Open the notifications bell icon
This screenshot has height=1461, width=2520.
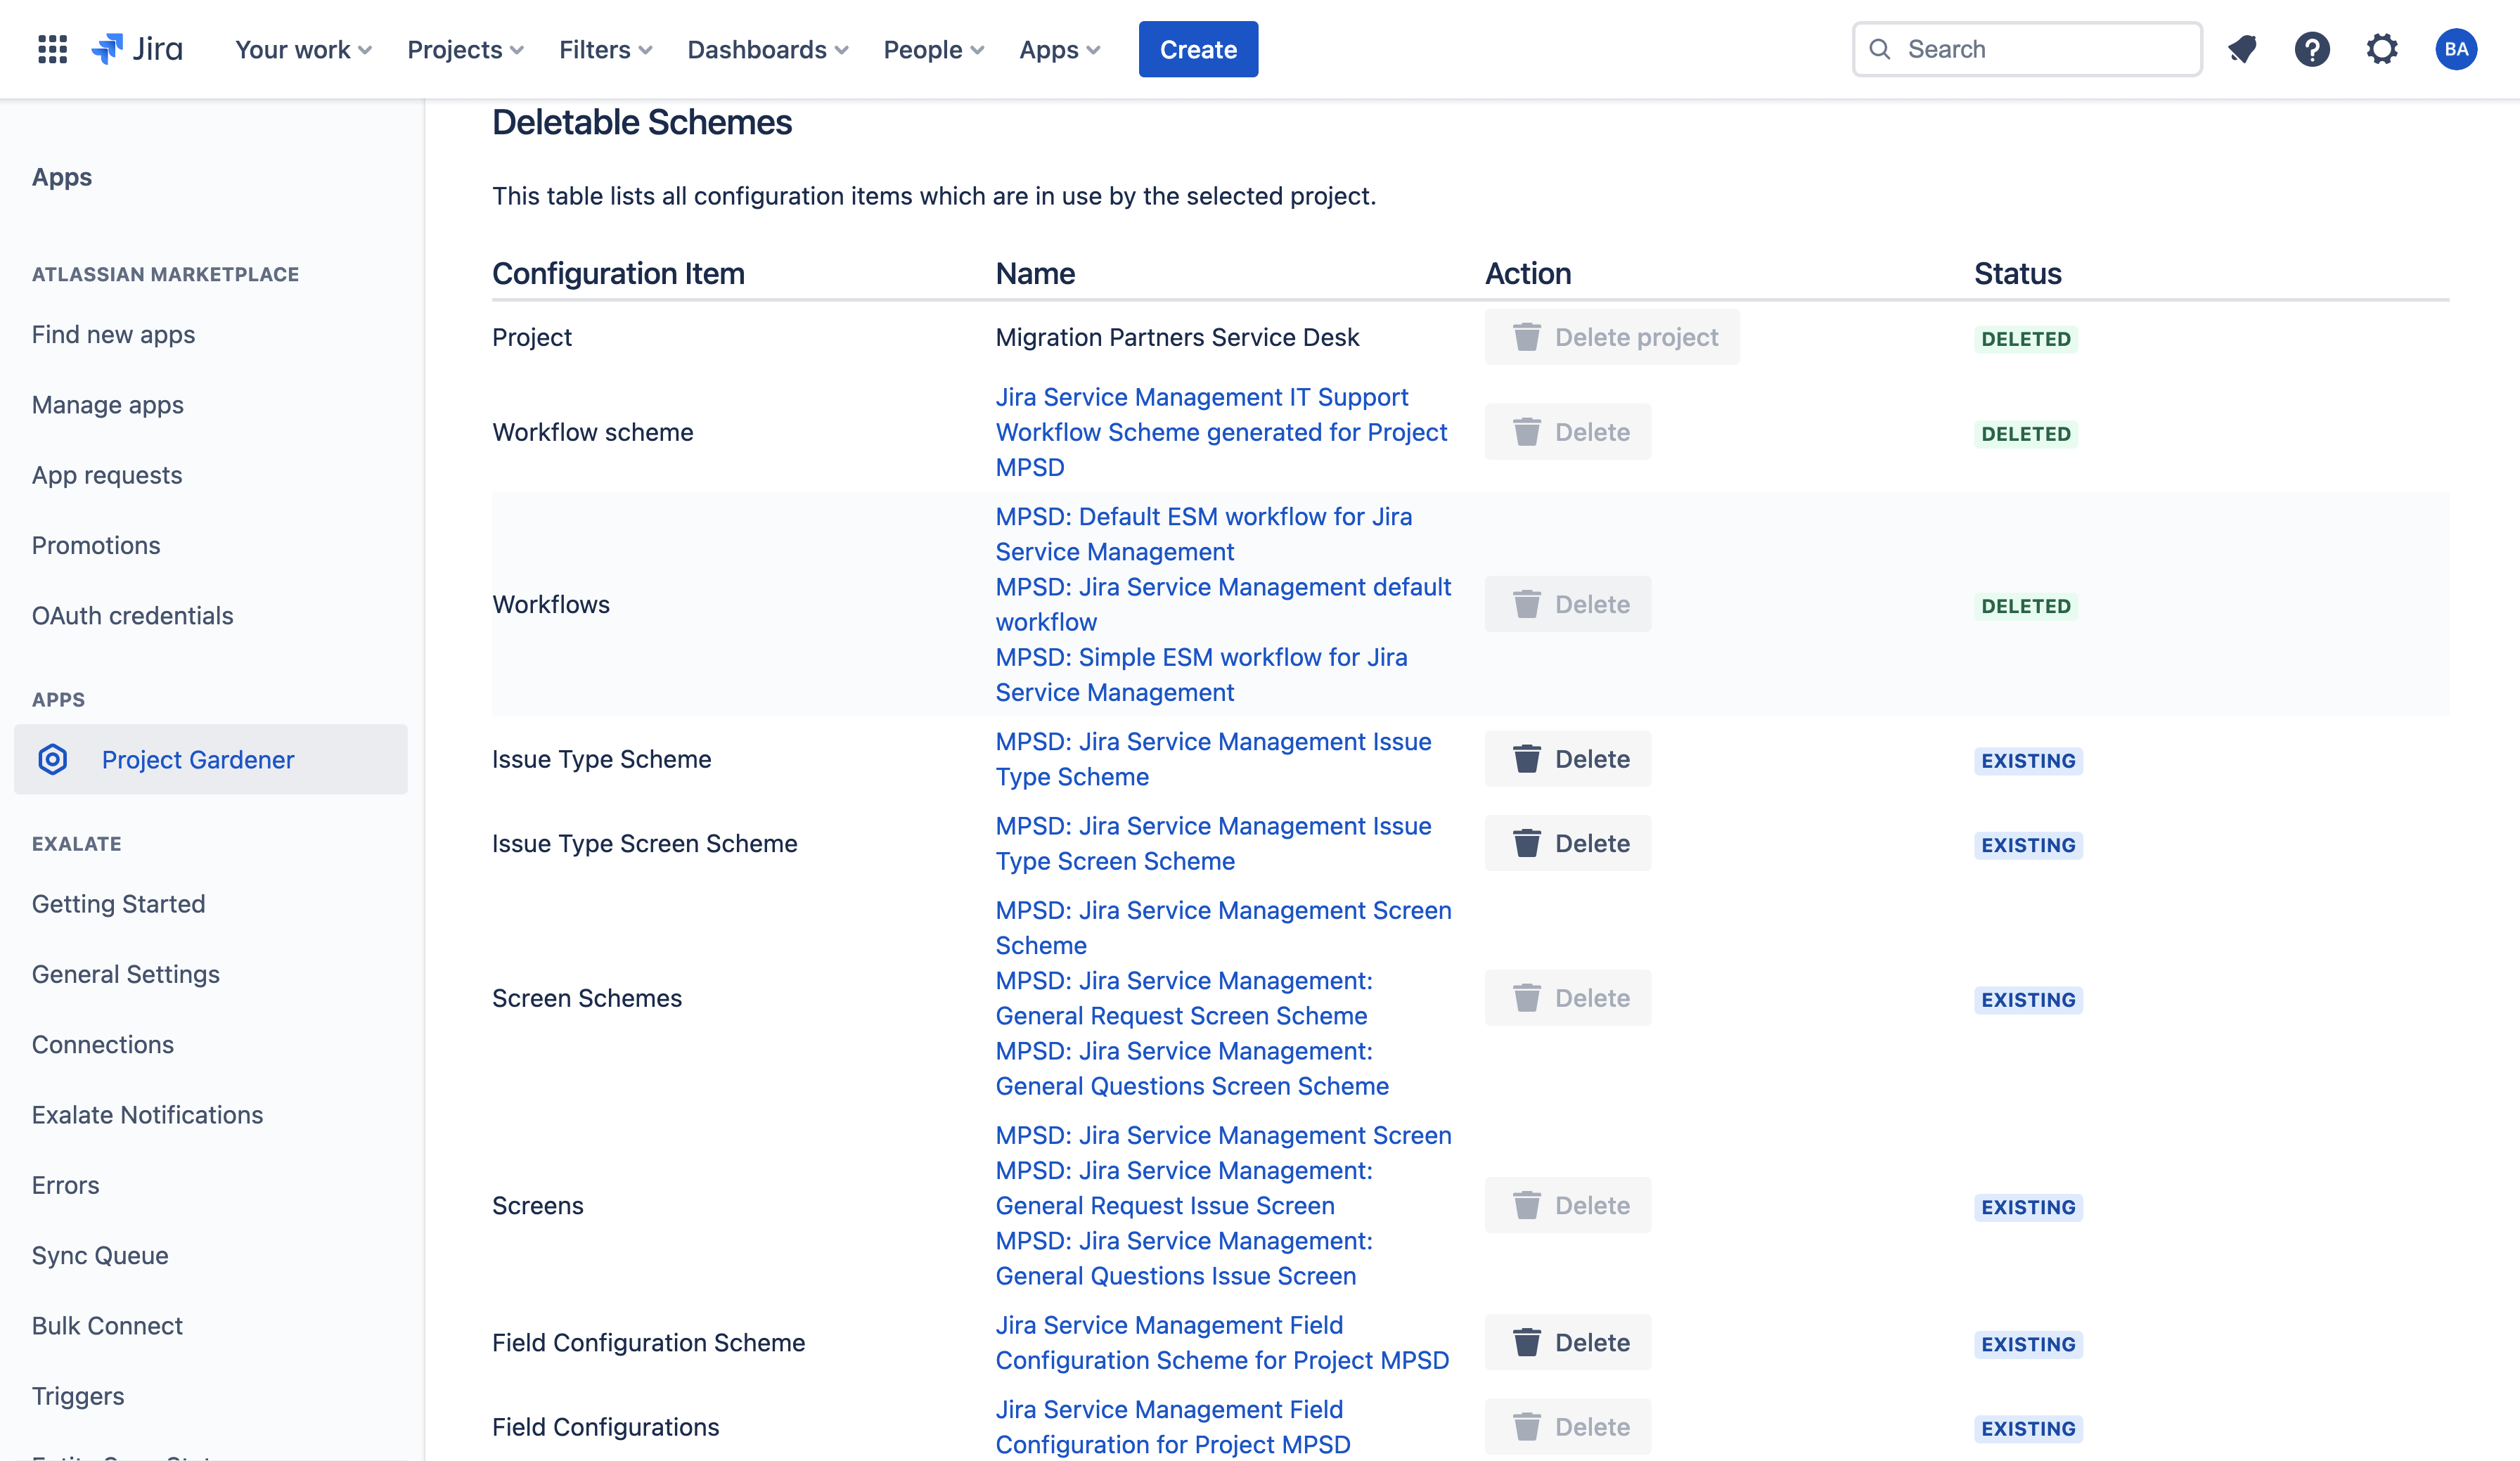point(2243,49)
